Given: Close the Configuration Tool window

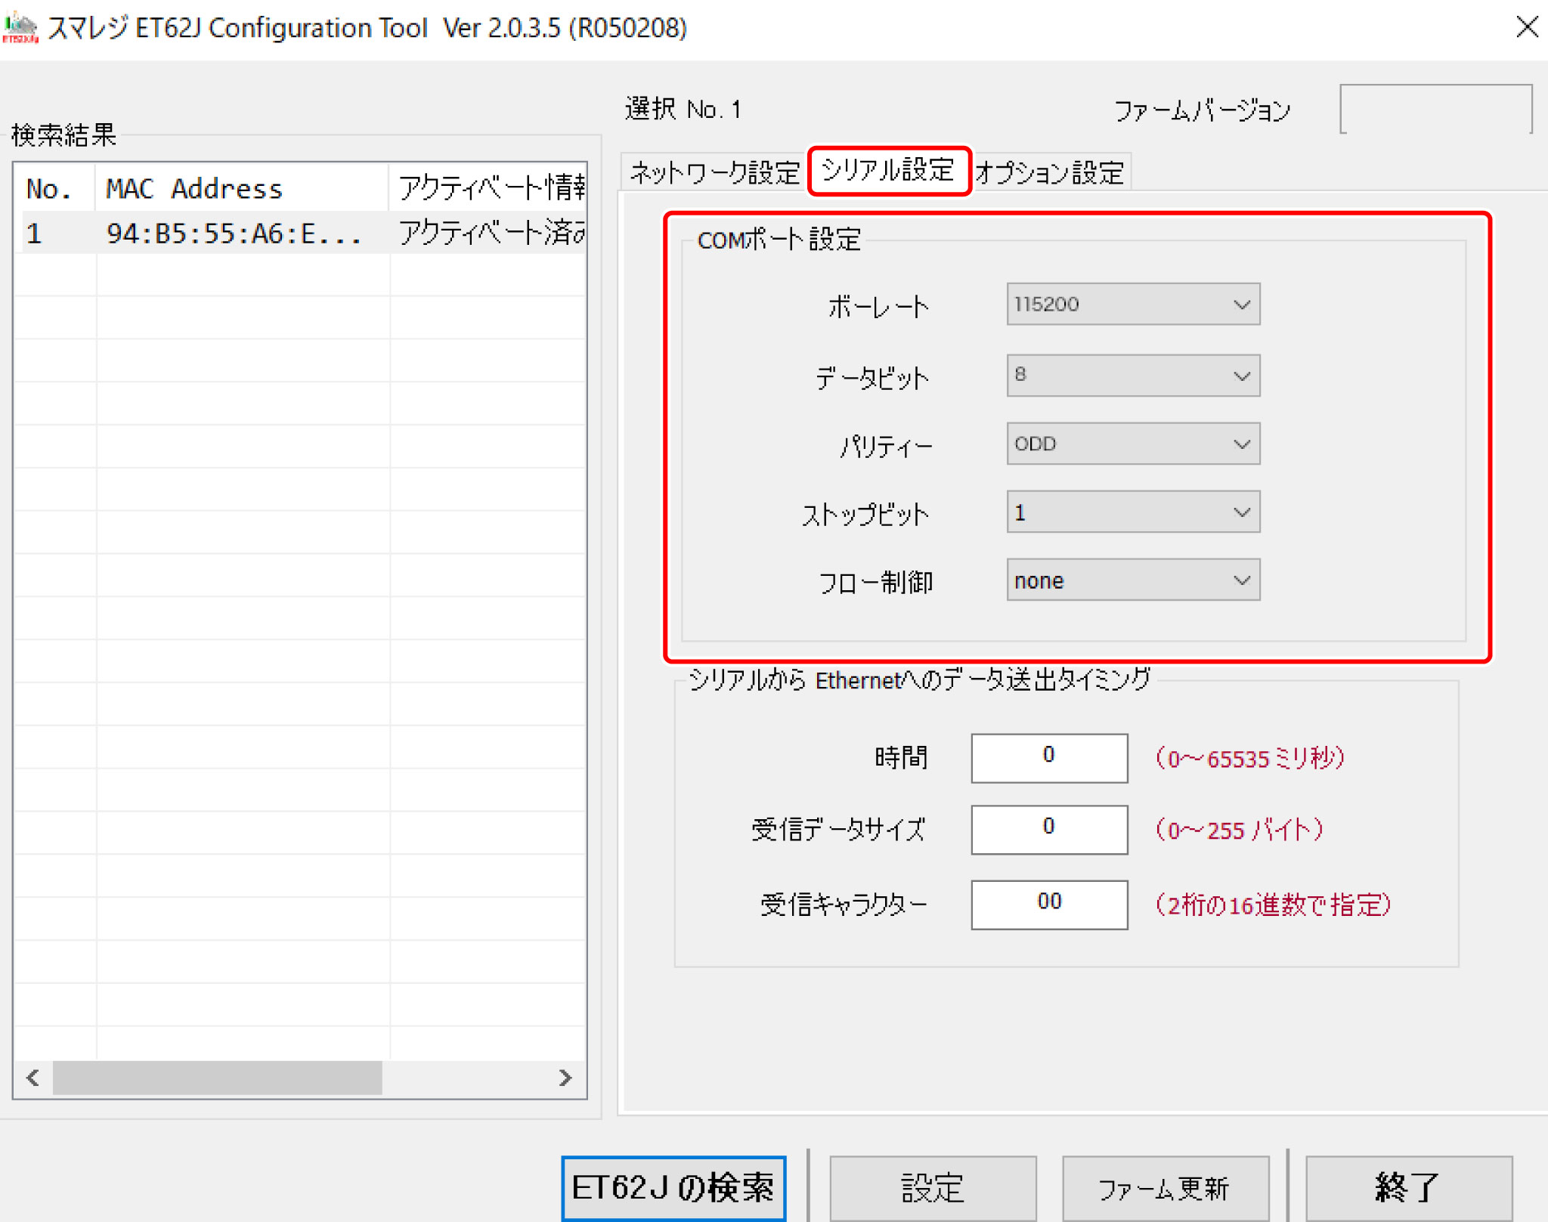Looking at the screenshot, I should click(x=1526, y=27).
